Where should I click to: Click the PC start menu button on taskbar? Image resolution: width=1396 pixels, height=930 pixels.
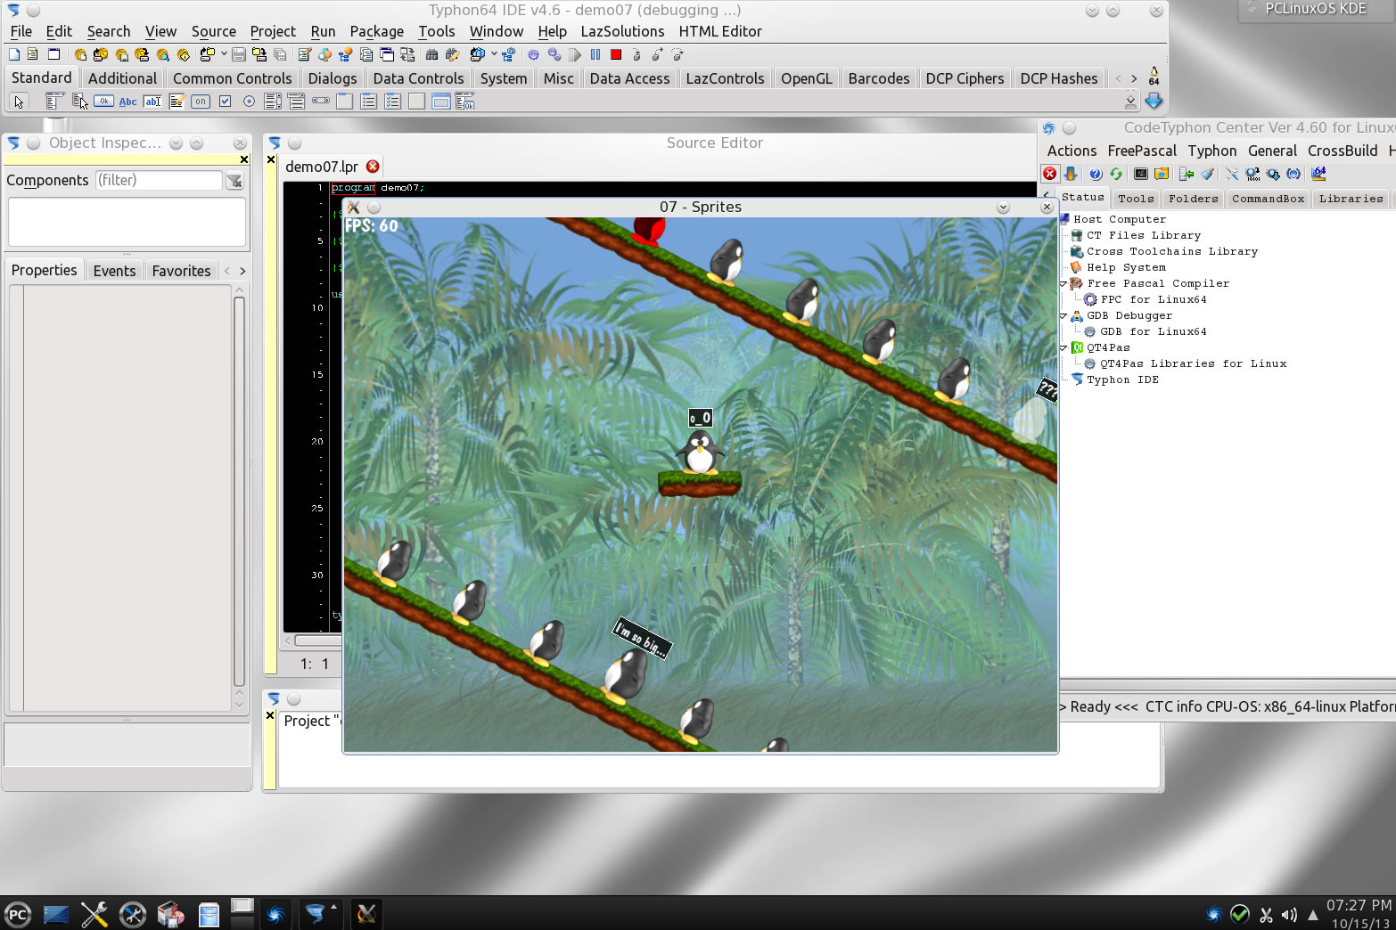pos(18,914)
